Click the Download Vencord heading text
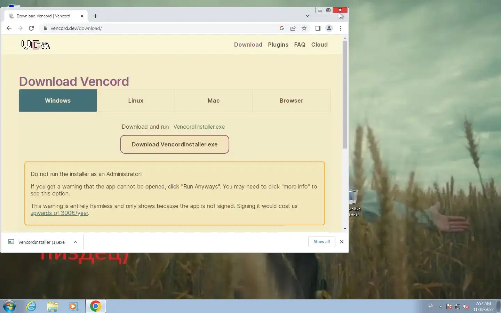 74,81
